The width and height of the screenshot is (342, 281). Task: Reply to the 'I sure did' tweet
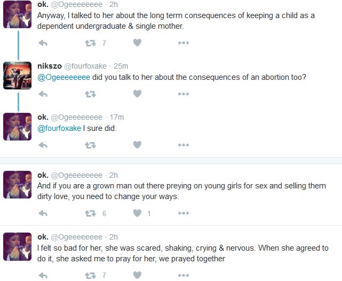pyautogui.click(x=44, y=145)
